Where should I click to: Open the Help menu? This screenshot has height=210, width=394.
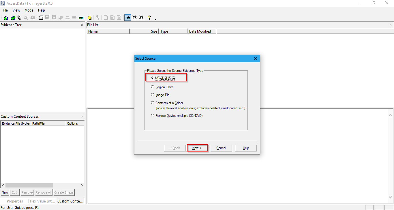pyautogui.click(x=42, y=10)
